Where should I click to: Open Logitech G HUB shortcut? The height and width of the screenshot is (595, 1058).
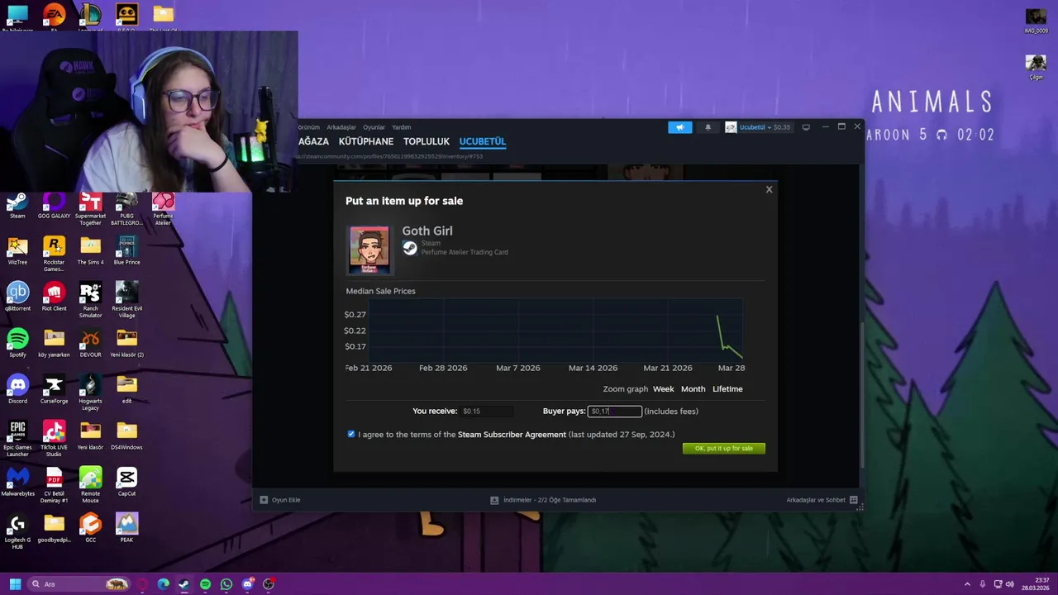coord(17,532)
